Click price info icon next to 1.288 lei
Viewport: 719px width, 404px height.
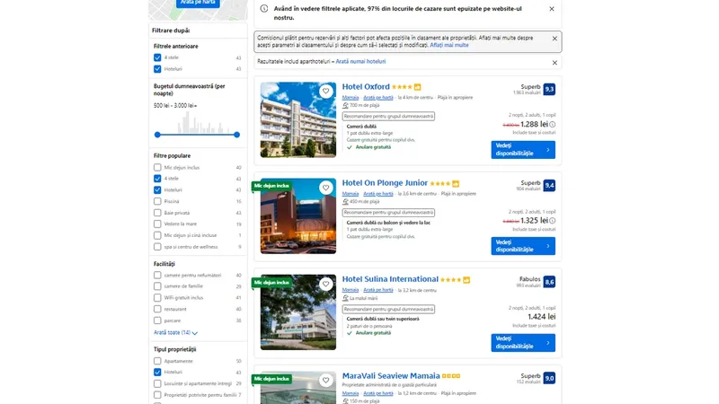tap(553, 125)
